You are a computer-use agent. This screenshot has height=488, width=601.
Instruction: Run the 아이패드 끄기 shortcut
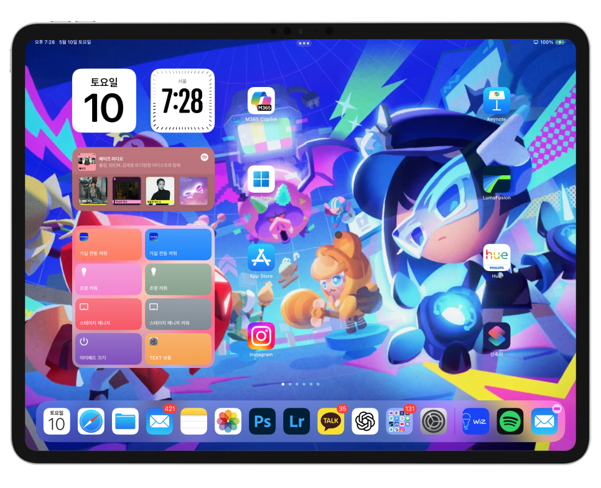[x=108, y=349]
